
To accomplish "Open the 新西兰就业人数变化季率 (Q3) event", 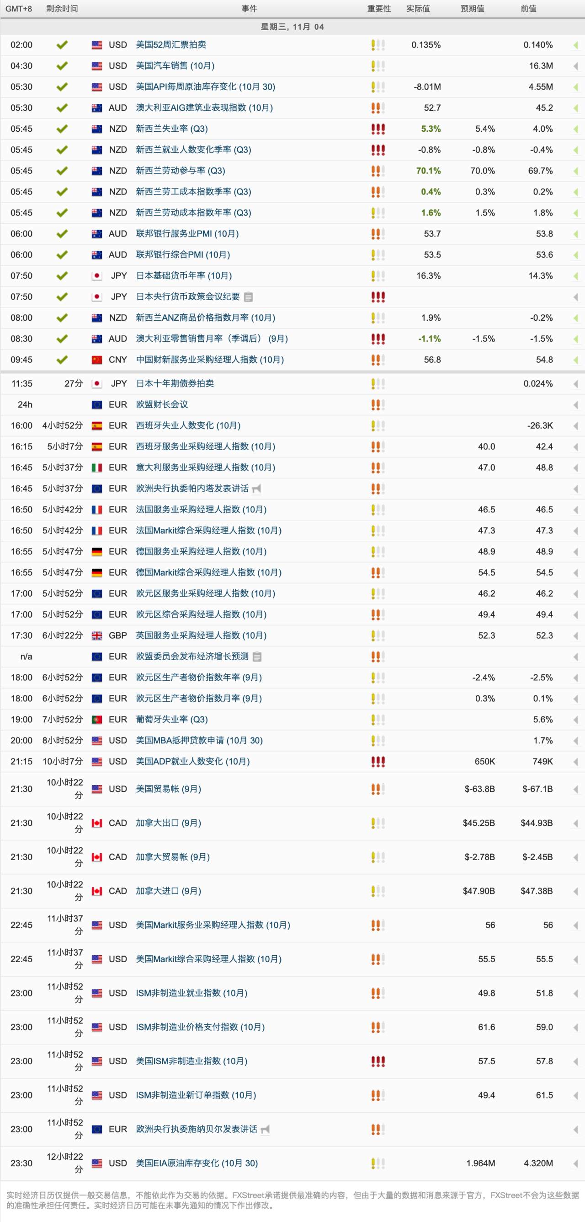I will coord(193,150).
